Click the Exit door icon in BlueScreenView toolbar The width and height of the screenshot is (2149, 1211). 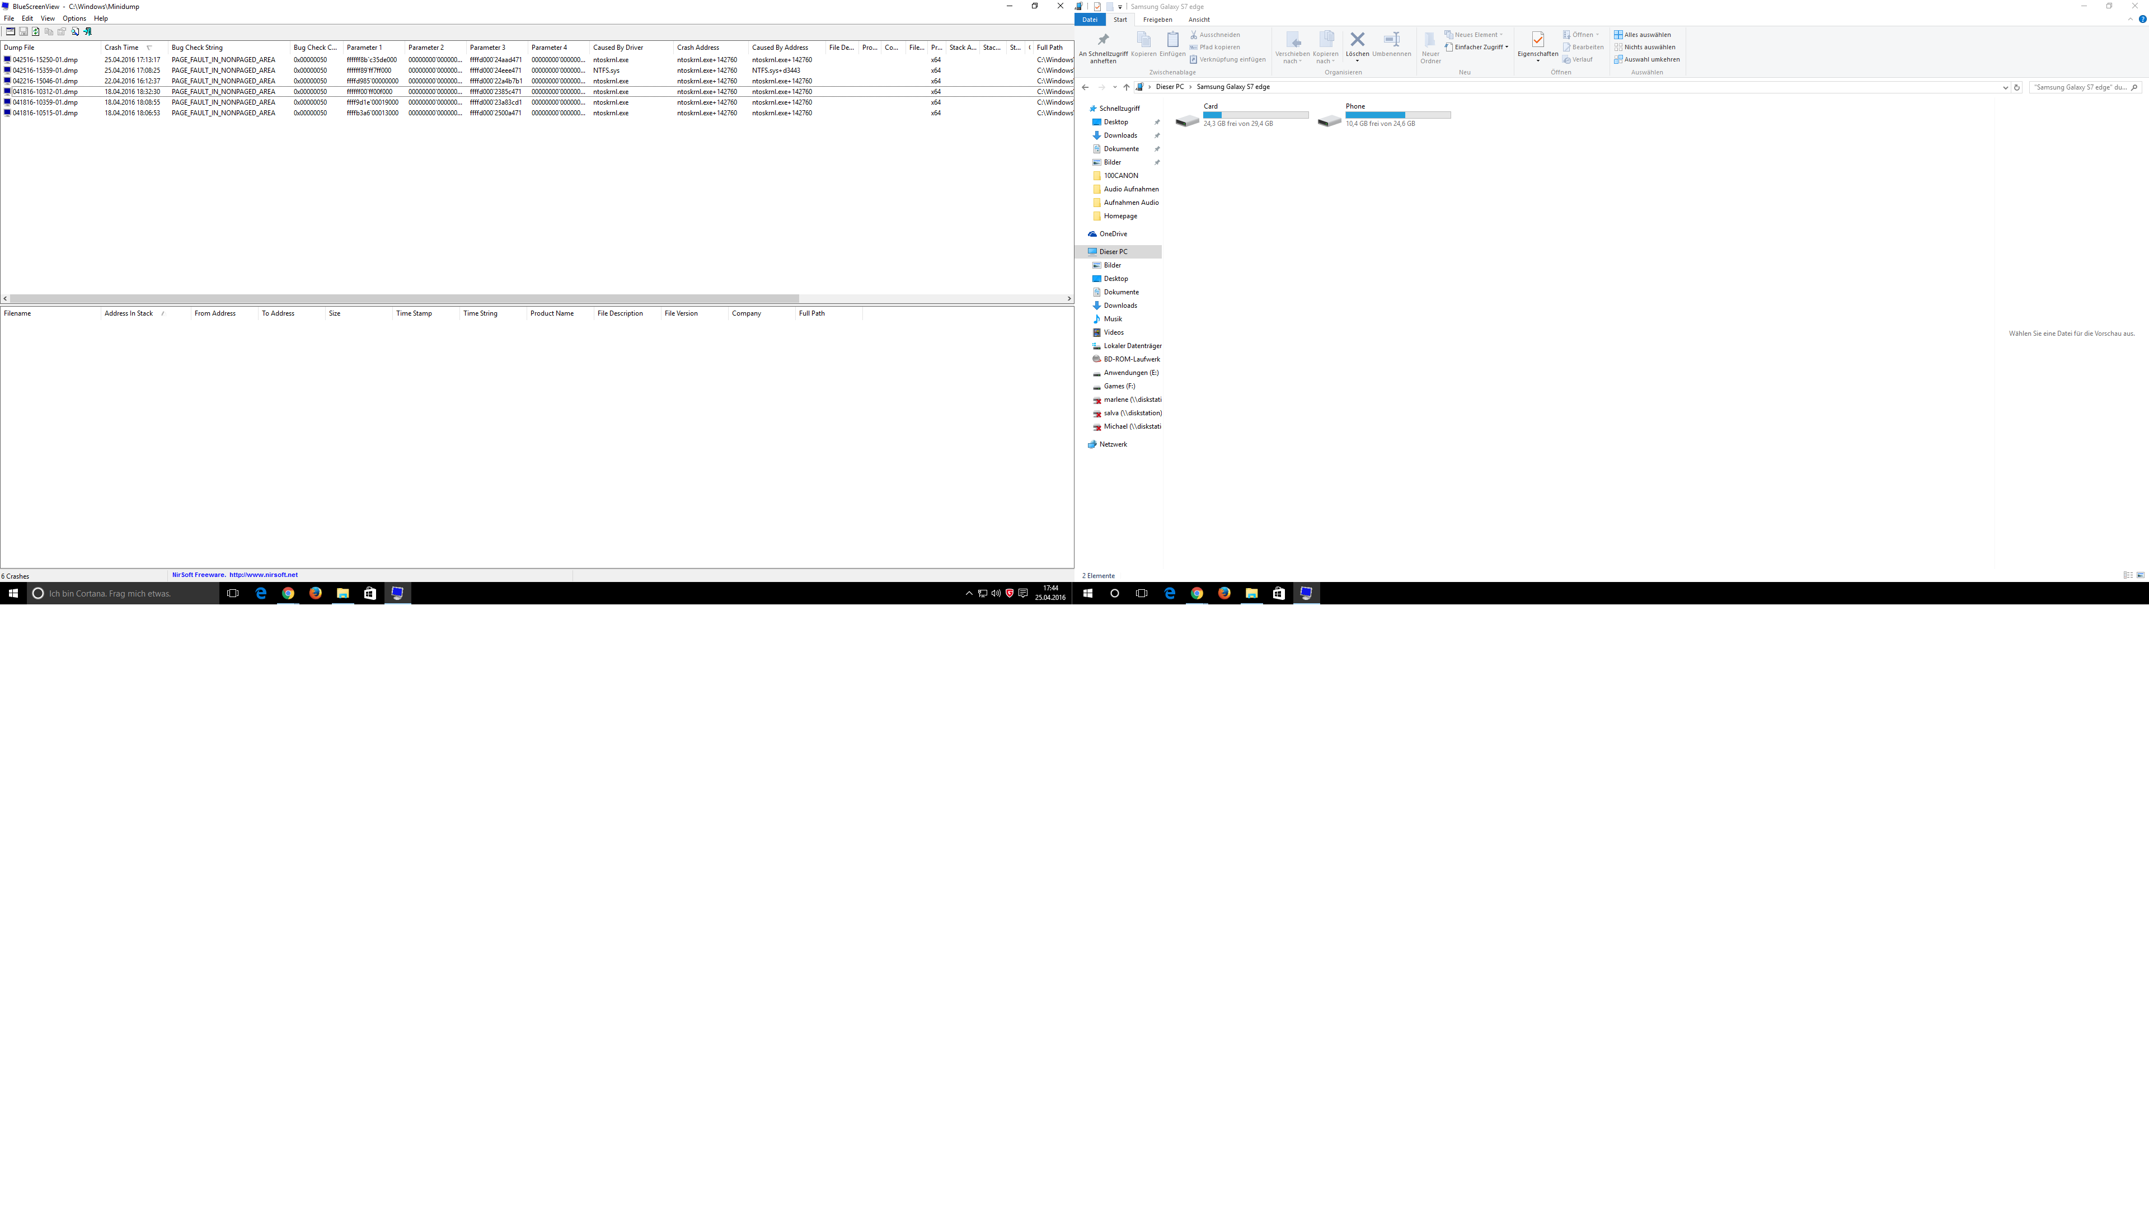tap(88, 32)
